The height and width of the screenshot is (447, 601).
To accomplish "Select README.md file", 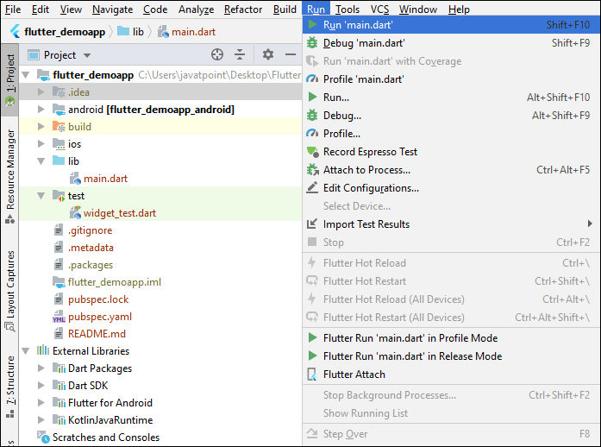I will (x=97, y=334).
